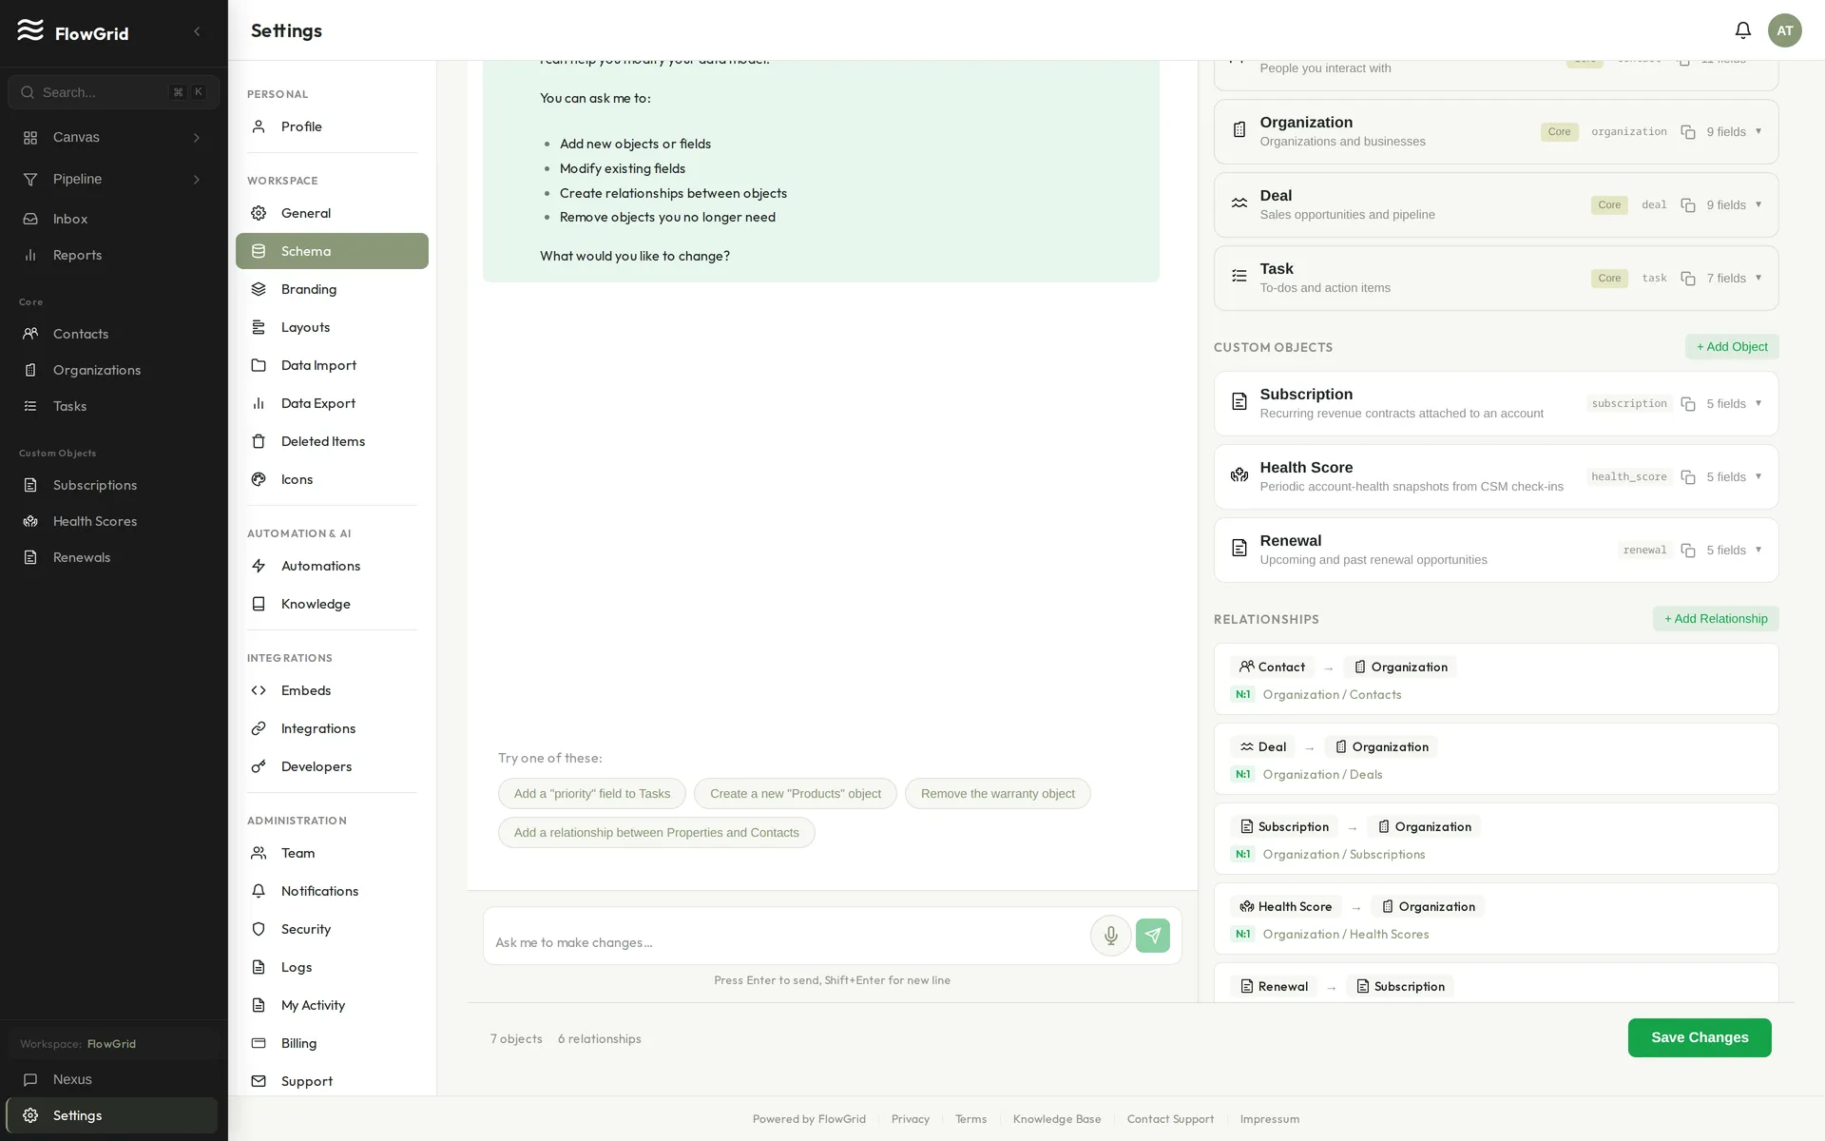Screen dimensions: 1825x1141
Task: Click the notifications bell icon
Action: (1742, 30)
